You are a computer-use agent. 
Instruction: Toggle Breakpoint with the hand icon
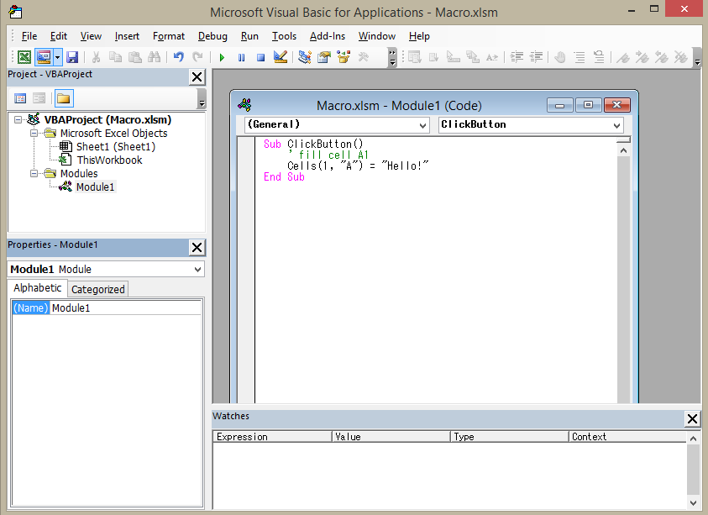click(560, 57)
